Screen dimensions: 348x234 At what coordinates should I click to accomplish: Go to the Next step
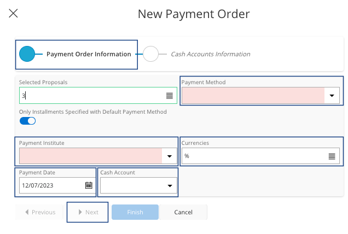pos(88,212)
